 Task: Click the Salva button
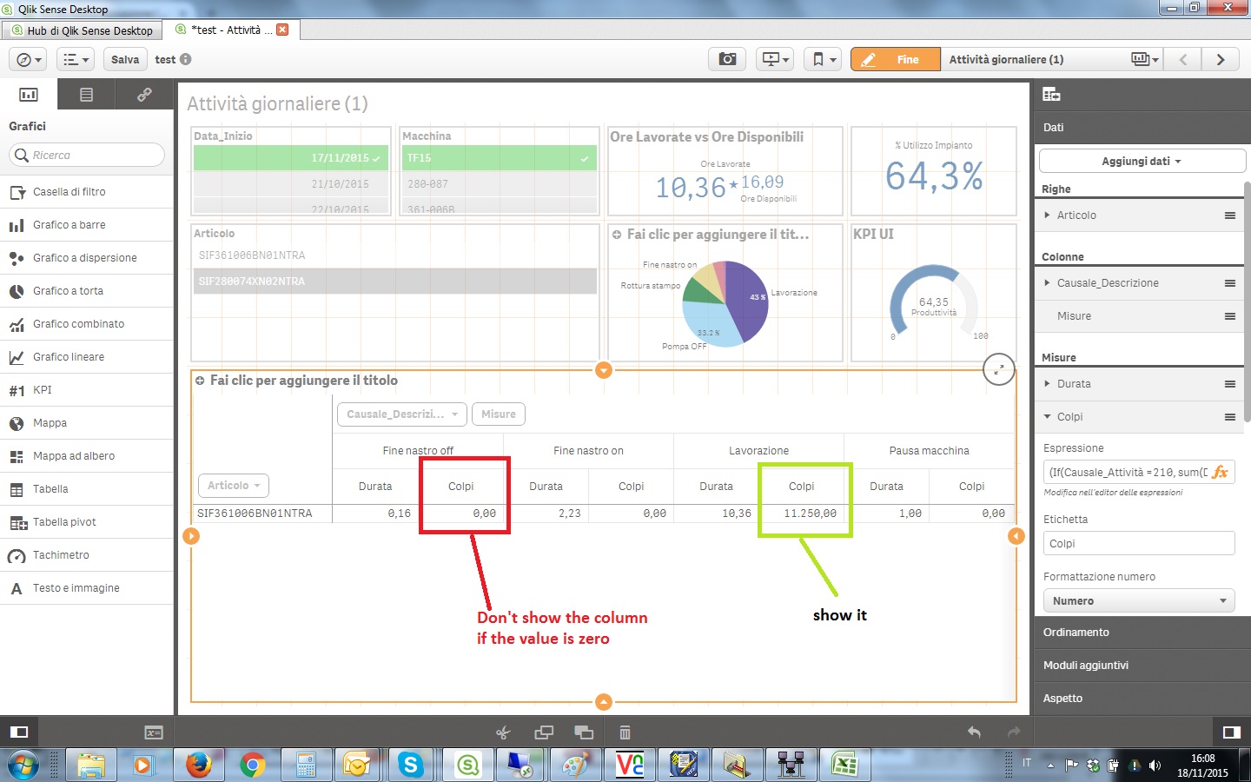[125, 59]
